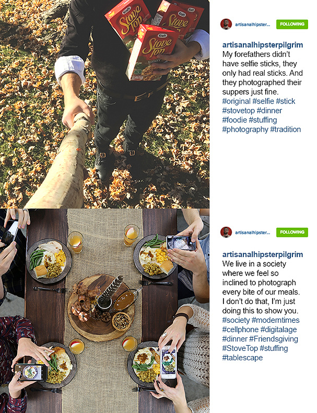The height and width of the screenshot is (413, 317).
Task: Toggle the FOLLOWING button on the first post
Action: [292, 24]
